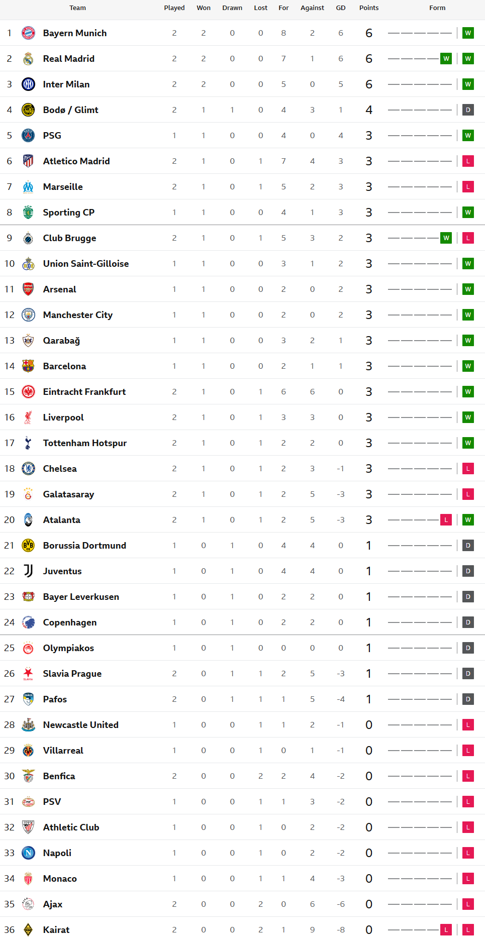
Task: Click the Liverpool club crest
Action: coord(28,417)
